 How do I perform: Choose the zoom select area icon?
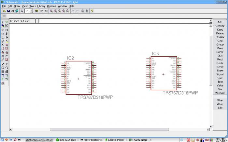(x=68, y=11)
